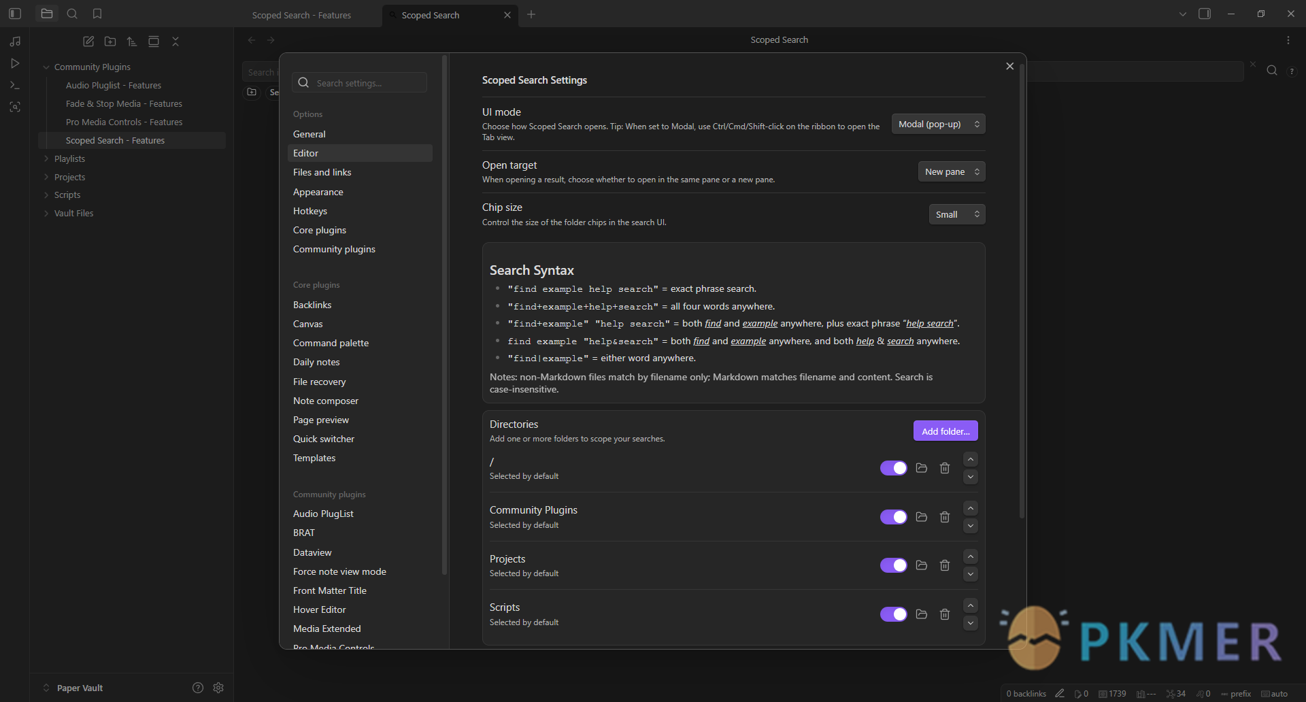Click the music note ribbon icon
This screenshot has width=1306, height=702.
(15, 41)
